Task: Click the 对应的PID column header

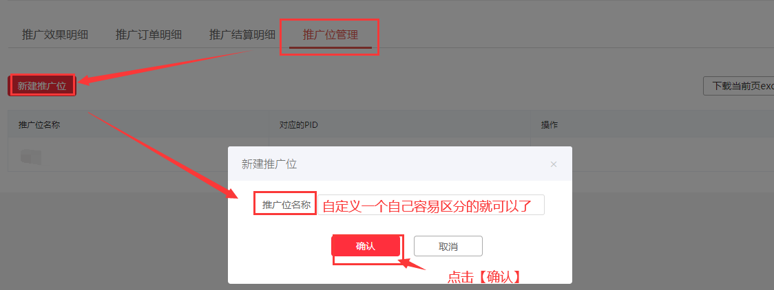Action: 299,124
